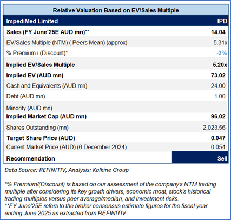Click the footnote beginning '**FY June'25E refers to'
231x220 pixels.
(106, 210)
